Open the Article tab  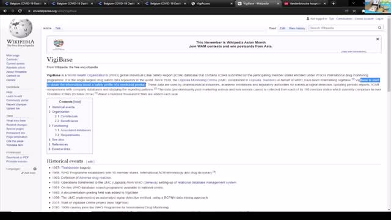pos(47,28)
